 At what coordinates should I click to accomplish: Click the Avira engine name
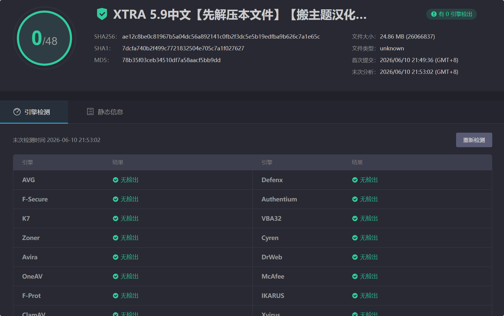(x=30, y=257)
